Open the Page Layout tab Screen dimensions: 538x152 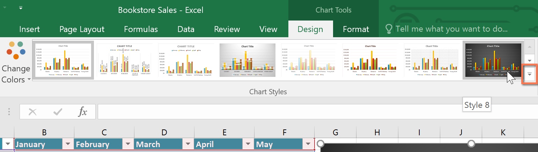tap(82, 29)
